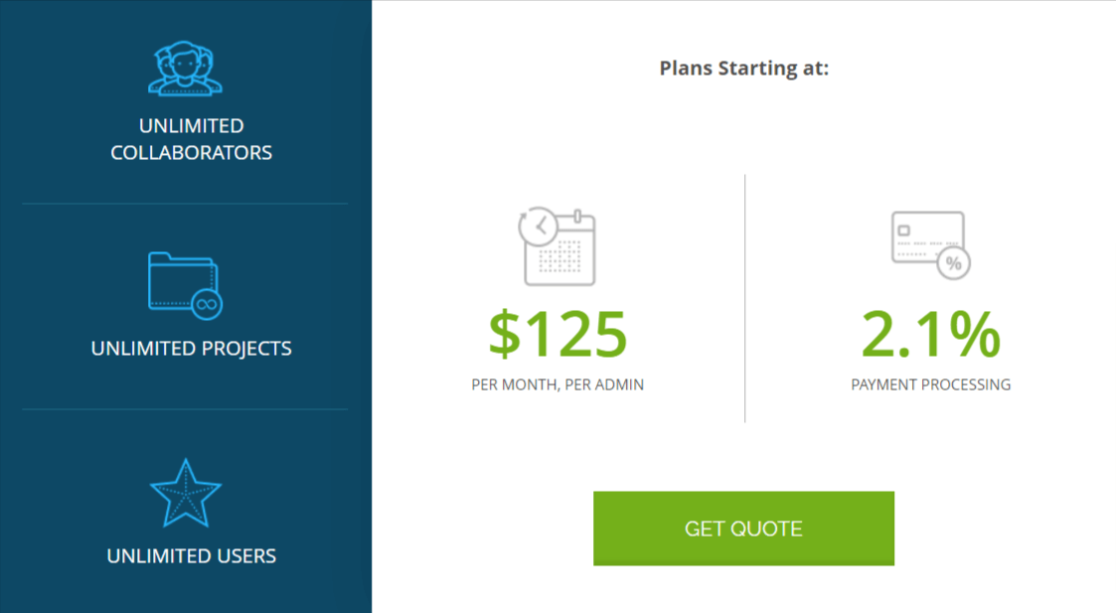Click the 'Plans Starting at:' heading
The image size is (1116, 613).
(x=744, y=69)
